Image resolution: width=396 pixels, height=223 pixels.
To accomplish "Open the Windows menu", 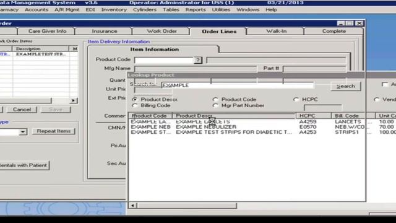I will coord(247,10).
